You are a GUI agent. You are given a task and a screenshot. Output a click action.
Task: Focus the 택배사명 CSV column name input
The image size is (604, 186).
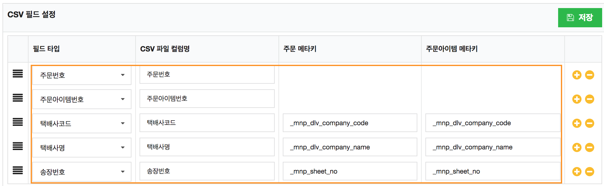point(207,147)
